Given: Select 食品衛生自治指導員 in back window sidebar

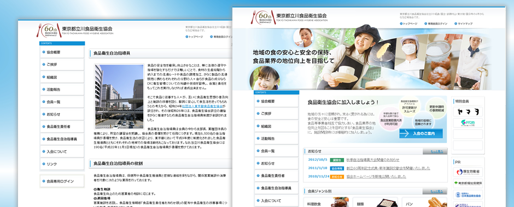Looking at the screenshot, I should click(x=62, y=139).
